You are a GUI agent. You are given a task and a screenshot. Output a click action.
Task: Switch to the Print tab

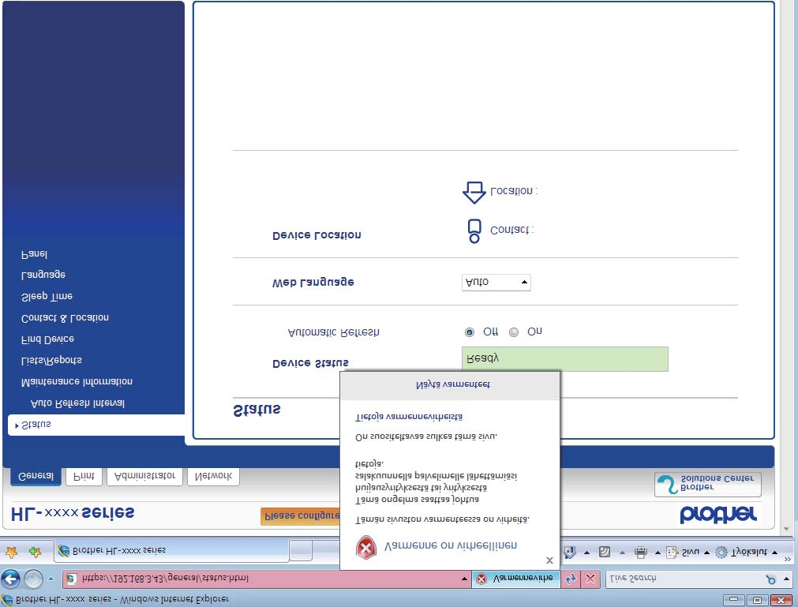click(x=84, y=476)
